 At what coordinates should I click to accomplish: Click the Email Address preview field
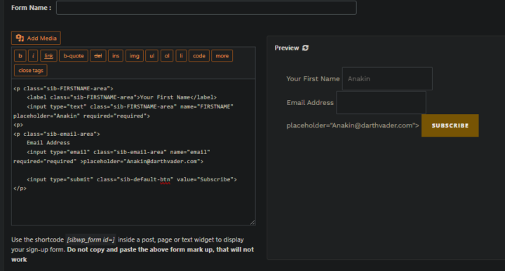[381, 102]
